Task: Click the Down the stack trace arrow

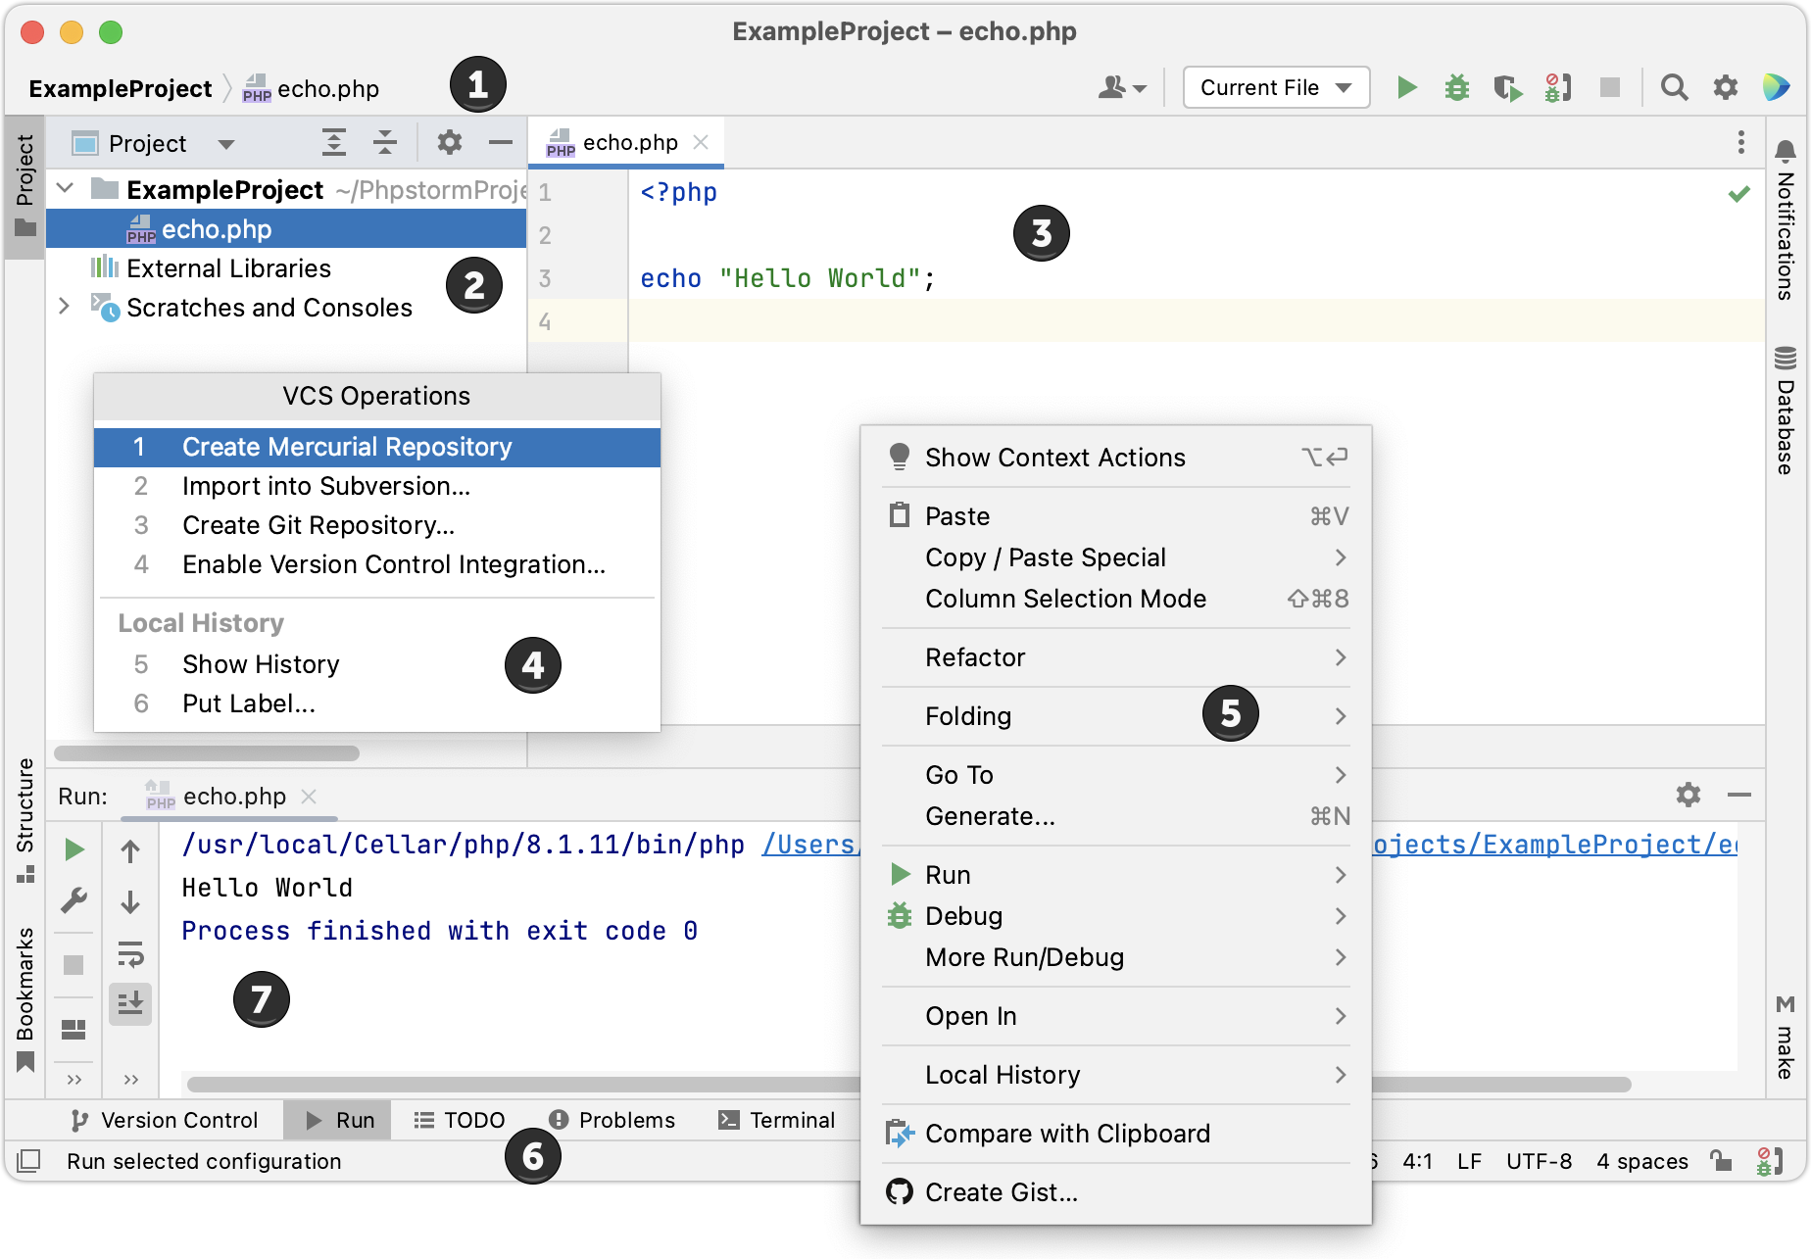Action: click(x=130, y=901)
